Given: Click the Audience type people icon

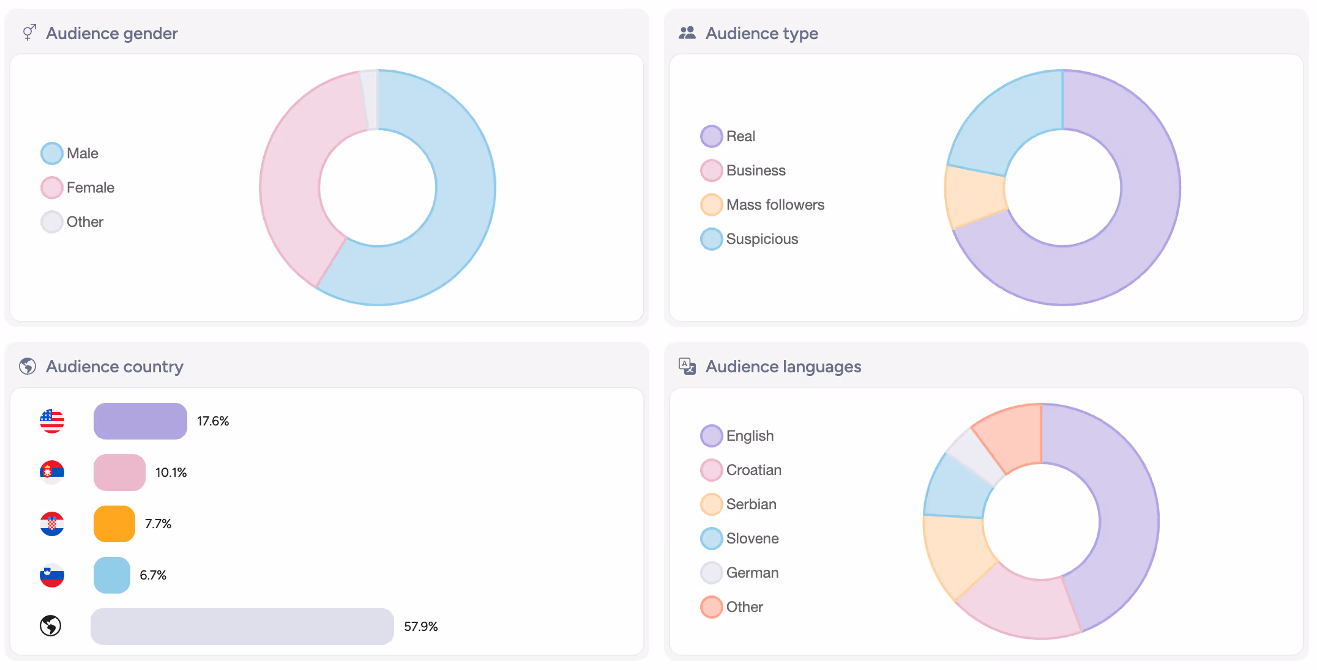Looking at the screenshot, I should coord(687,33).
